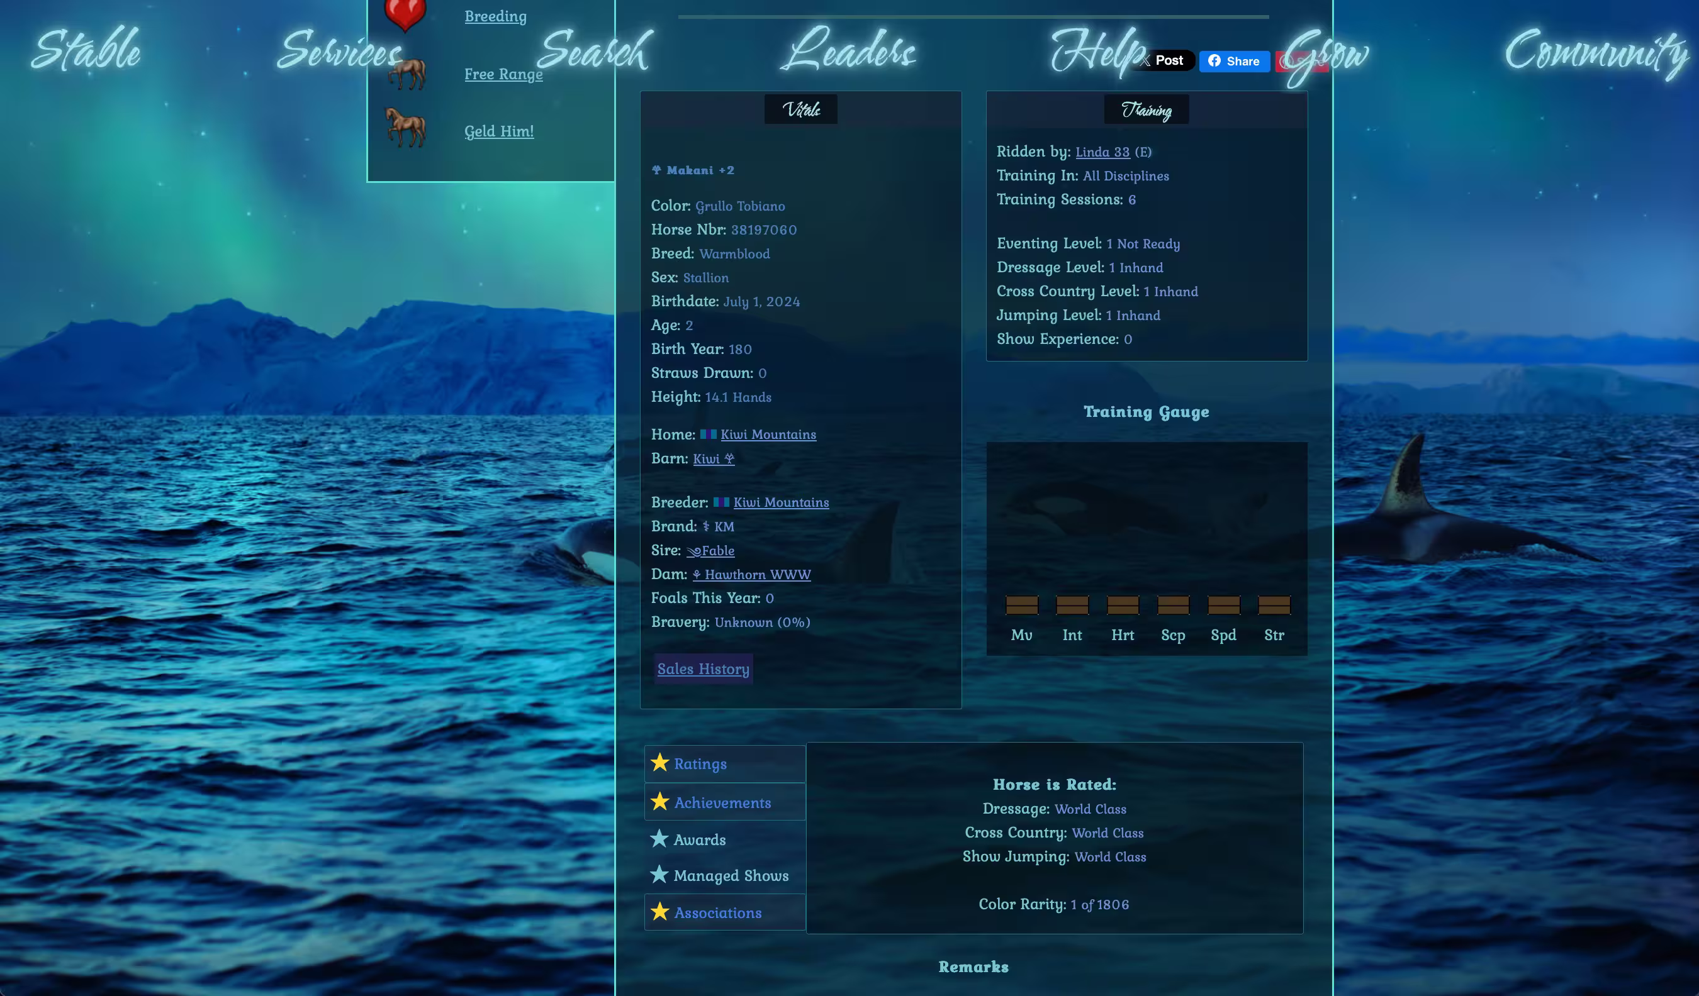Click the color value Grullo Tobiano

pos(740,206)
